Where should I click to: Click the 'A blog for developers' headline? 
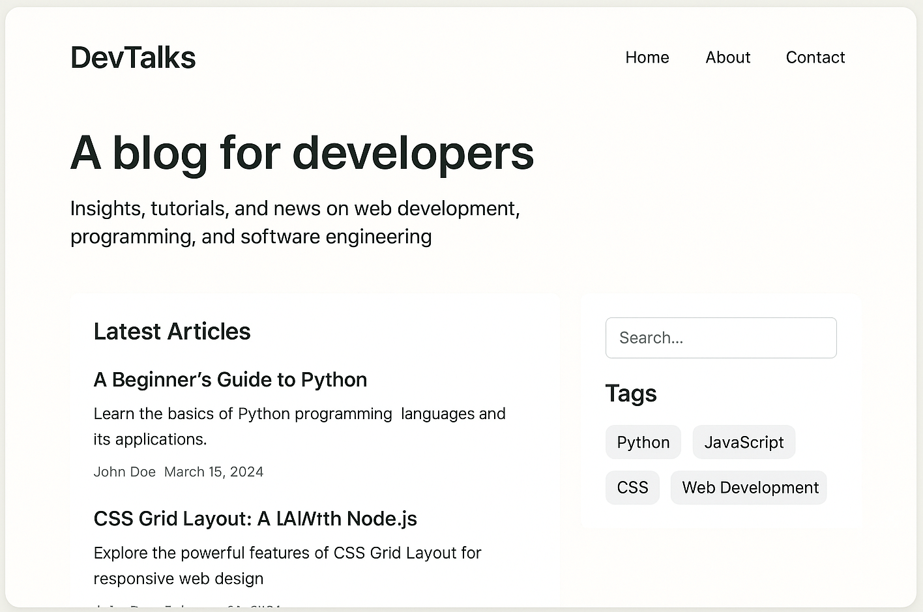pyautogui.click(x=302, y=153)
